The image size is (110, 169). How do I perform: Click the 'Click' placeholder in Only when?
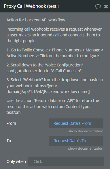[38, 161]
